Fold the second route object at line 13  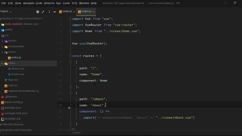click(70, 93)
